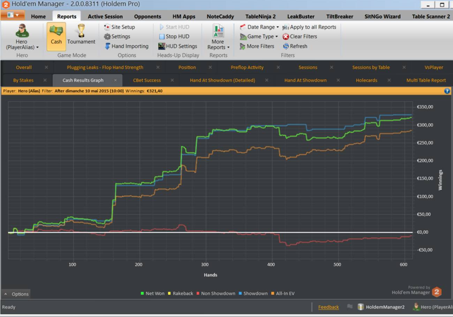Toggle Rakeback legend series
Image resolution: width=453 pixels, height=317 pixels.
180,293
